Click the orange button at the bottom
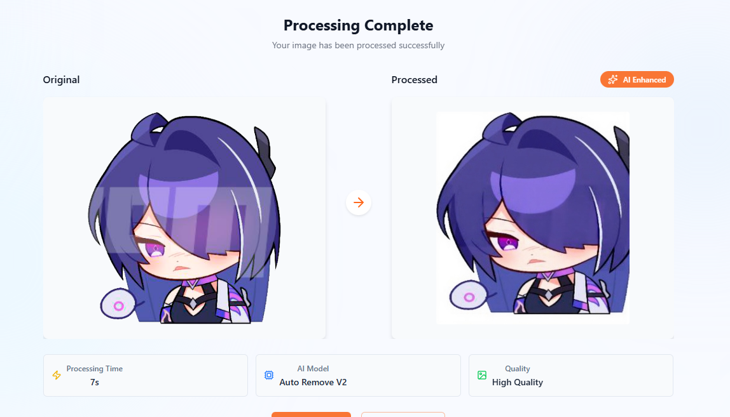 click(311, 414)
